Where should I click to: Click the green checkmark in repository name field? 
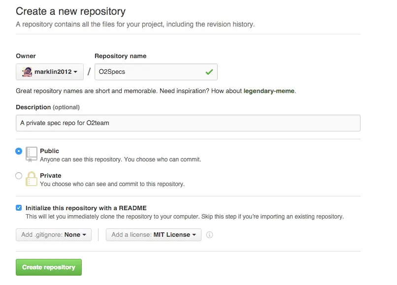point(209,72)
